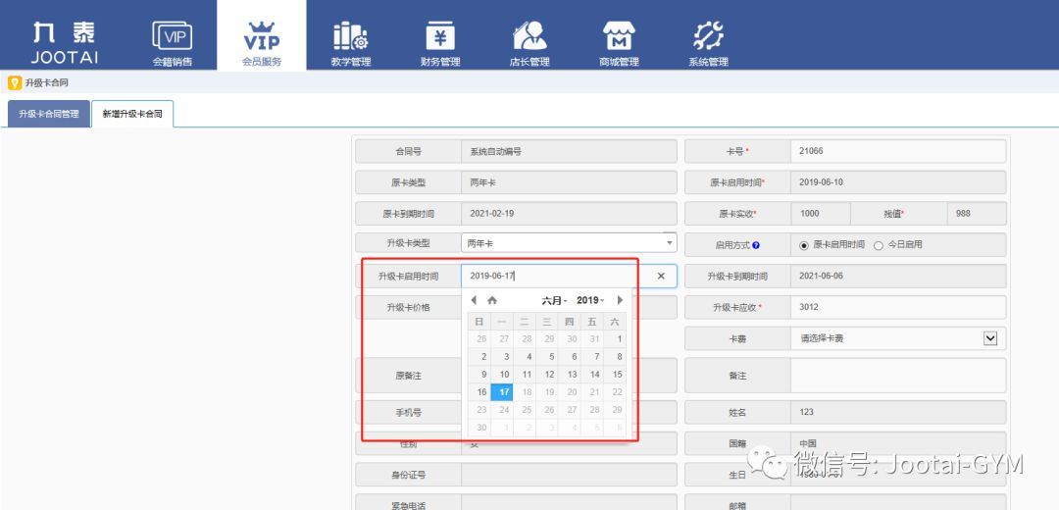The height and width of the screenshot is (510, 1059).
Task: Click the 手机号 label
Action: pyautogui.click(x=408, y=412)
